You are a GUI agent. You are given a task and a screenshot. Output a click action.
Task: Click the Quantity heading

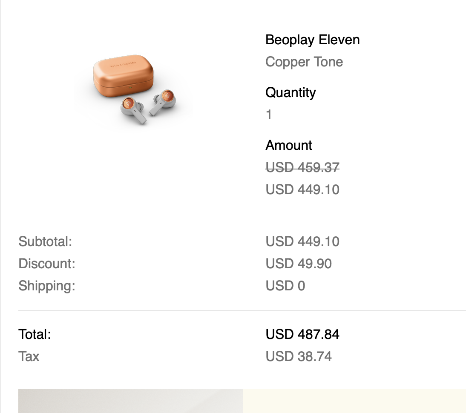click(x=291, y=93)
